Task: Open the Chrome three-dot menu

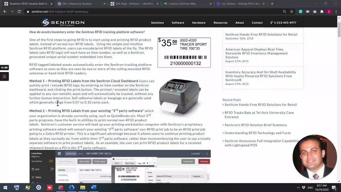Action: pos(336,11)
